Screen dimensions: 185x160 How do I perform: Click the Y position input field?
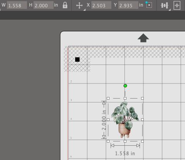coord(128,5)
